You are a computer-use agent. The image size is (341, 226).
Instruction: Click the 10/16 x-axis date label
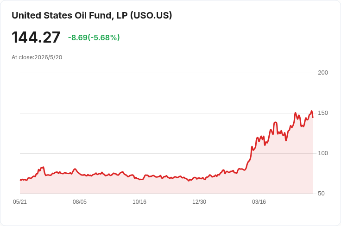(x=139, y=201)
